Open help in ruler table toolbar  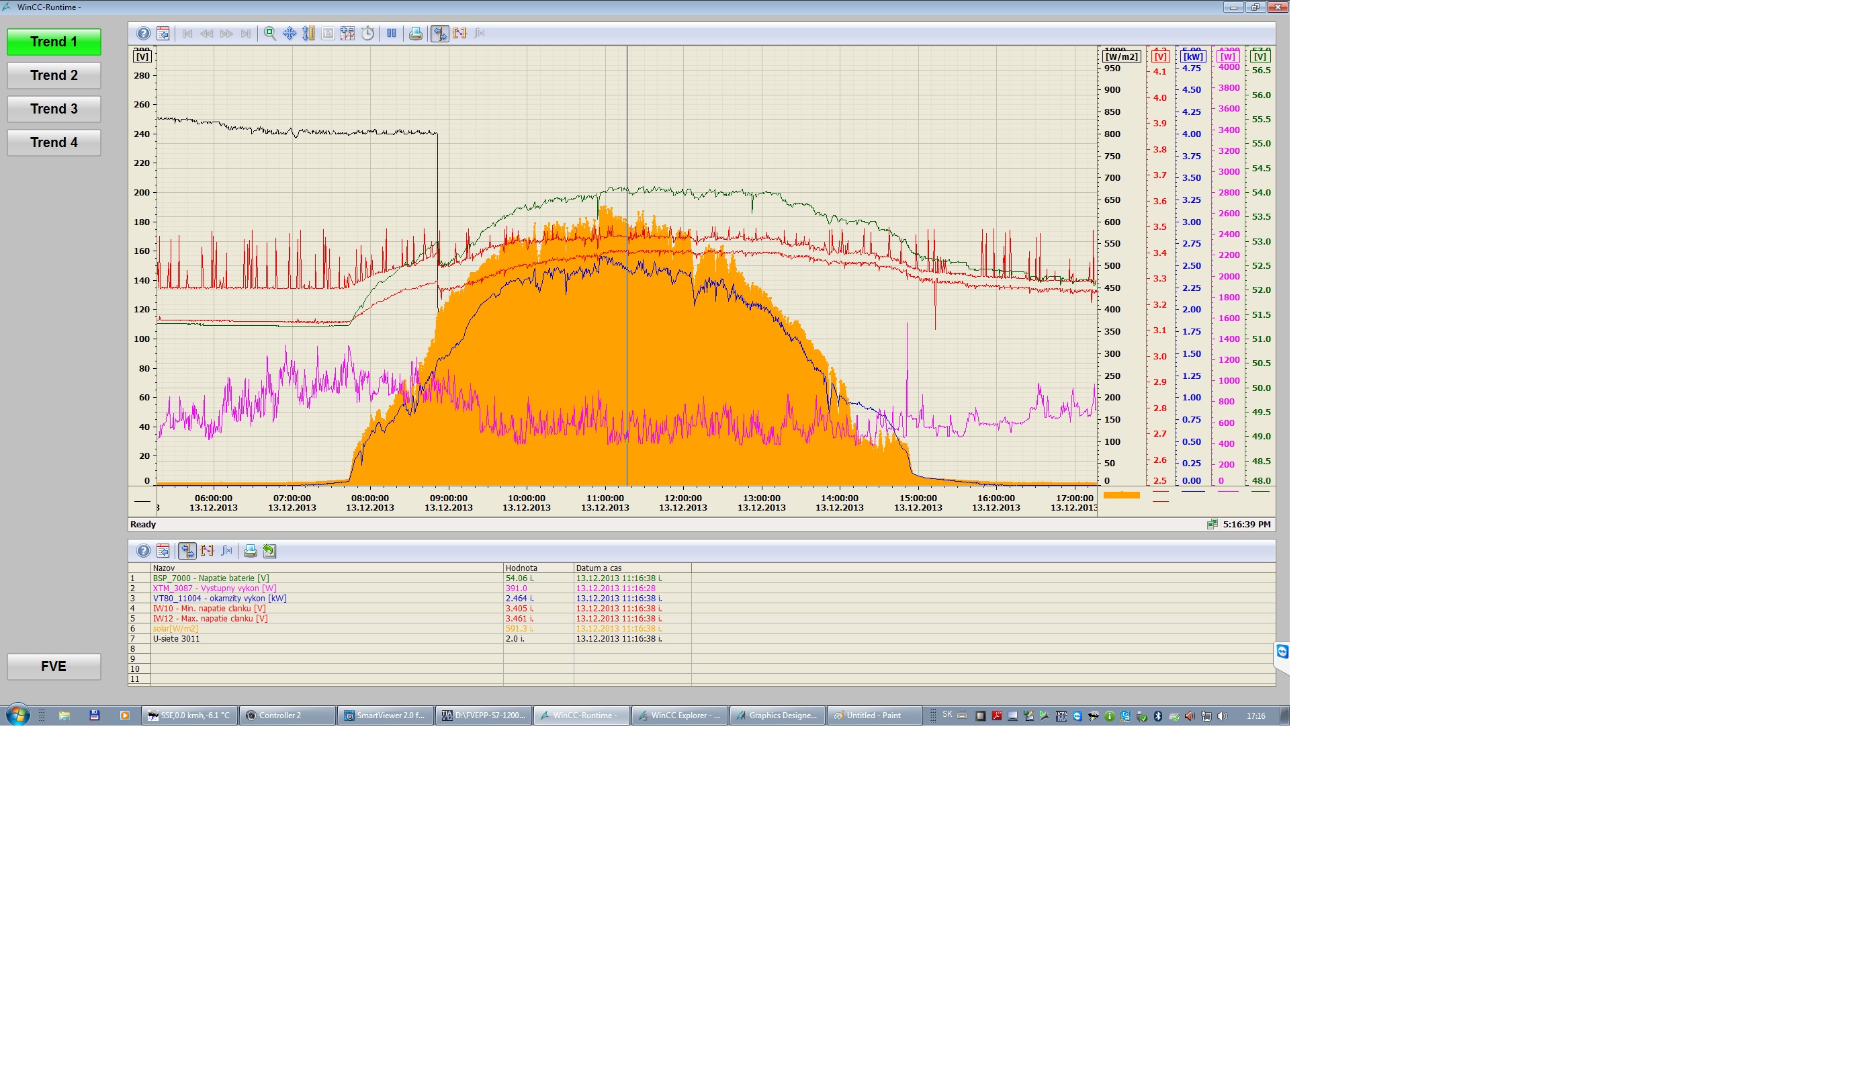[143, 550]
